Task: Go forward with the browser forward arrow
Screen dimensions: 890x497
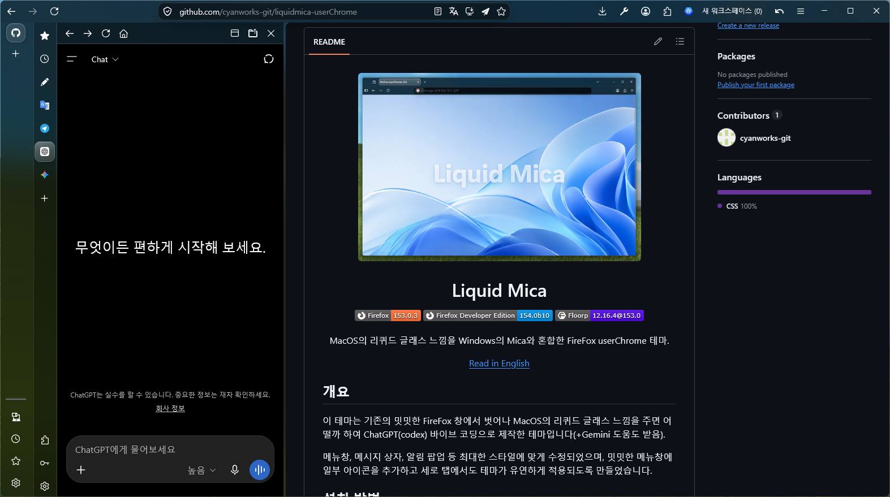Action: (33, 11)
